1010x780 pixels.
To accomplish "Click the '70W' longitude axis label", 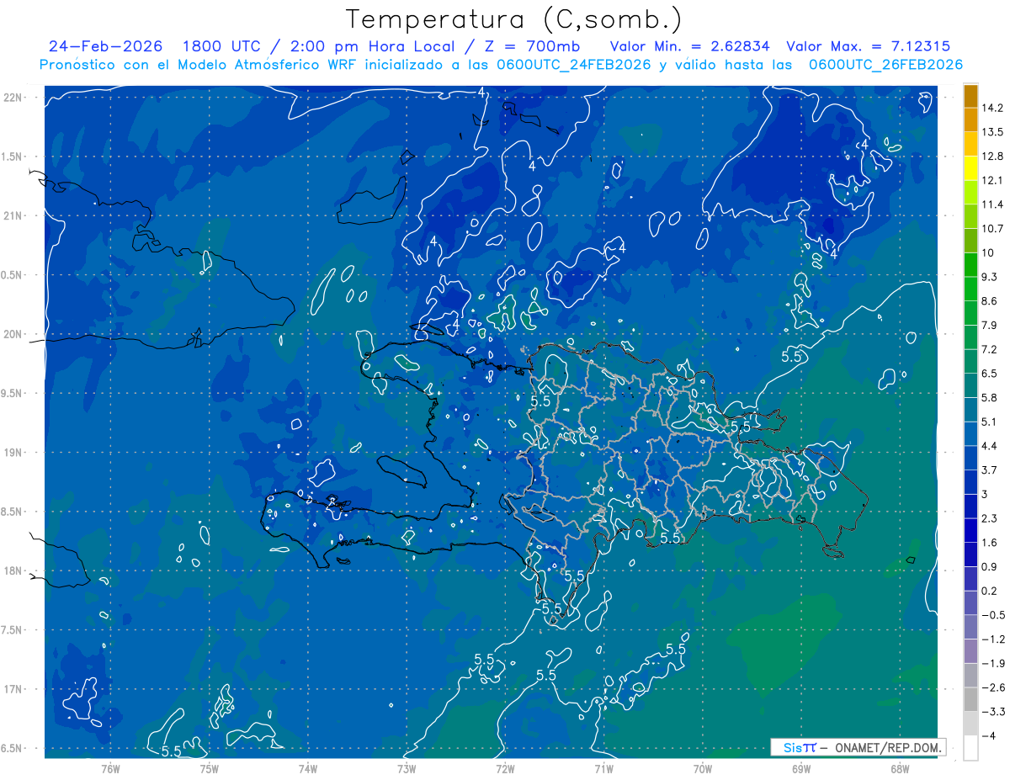I will 703,768.
